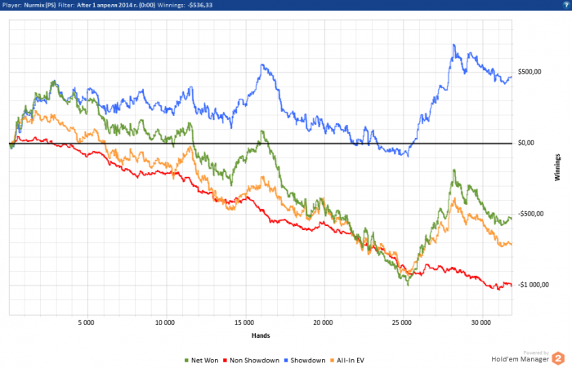572x368 pixels.
Task: Click the Filter: After 1 апреля 2014 text
Action: pos(106,5)
